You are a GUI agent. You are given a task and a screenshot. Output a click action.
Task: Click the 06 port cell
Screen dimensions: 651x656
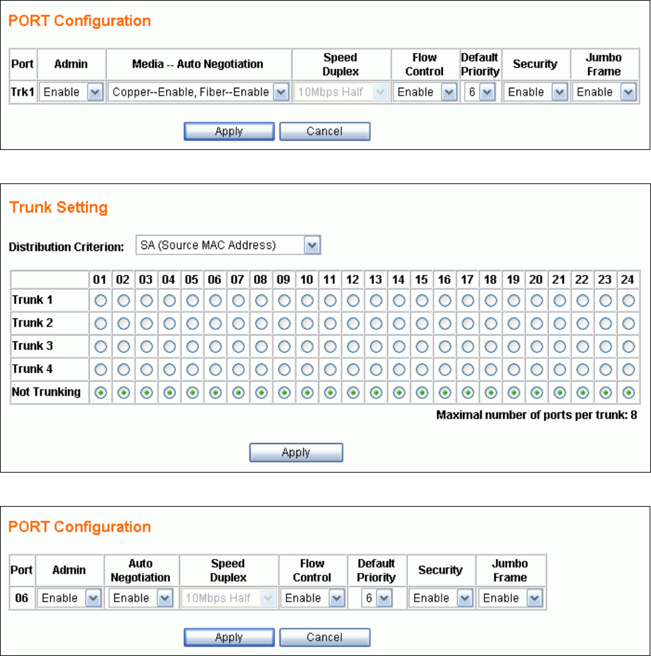[x=21, y=598]
